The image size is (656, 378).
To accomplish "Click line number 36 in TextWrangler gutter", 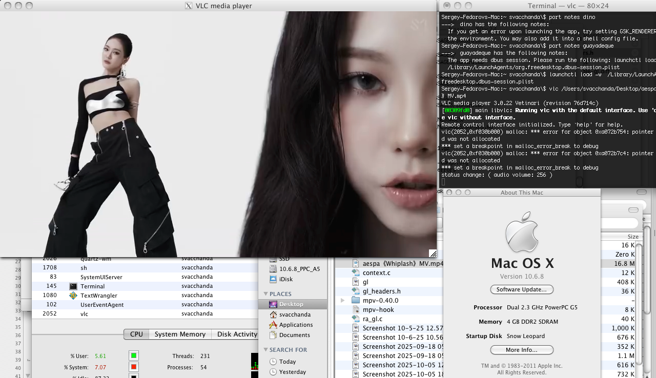I will (x=17, y=335).
